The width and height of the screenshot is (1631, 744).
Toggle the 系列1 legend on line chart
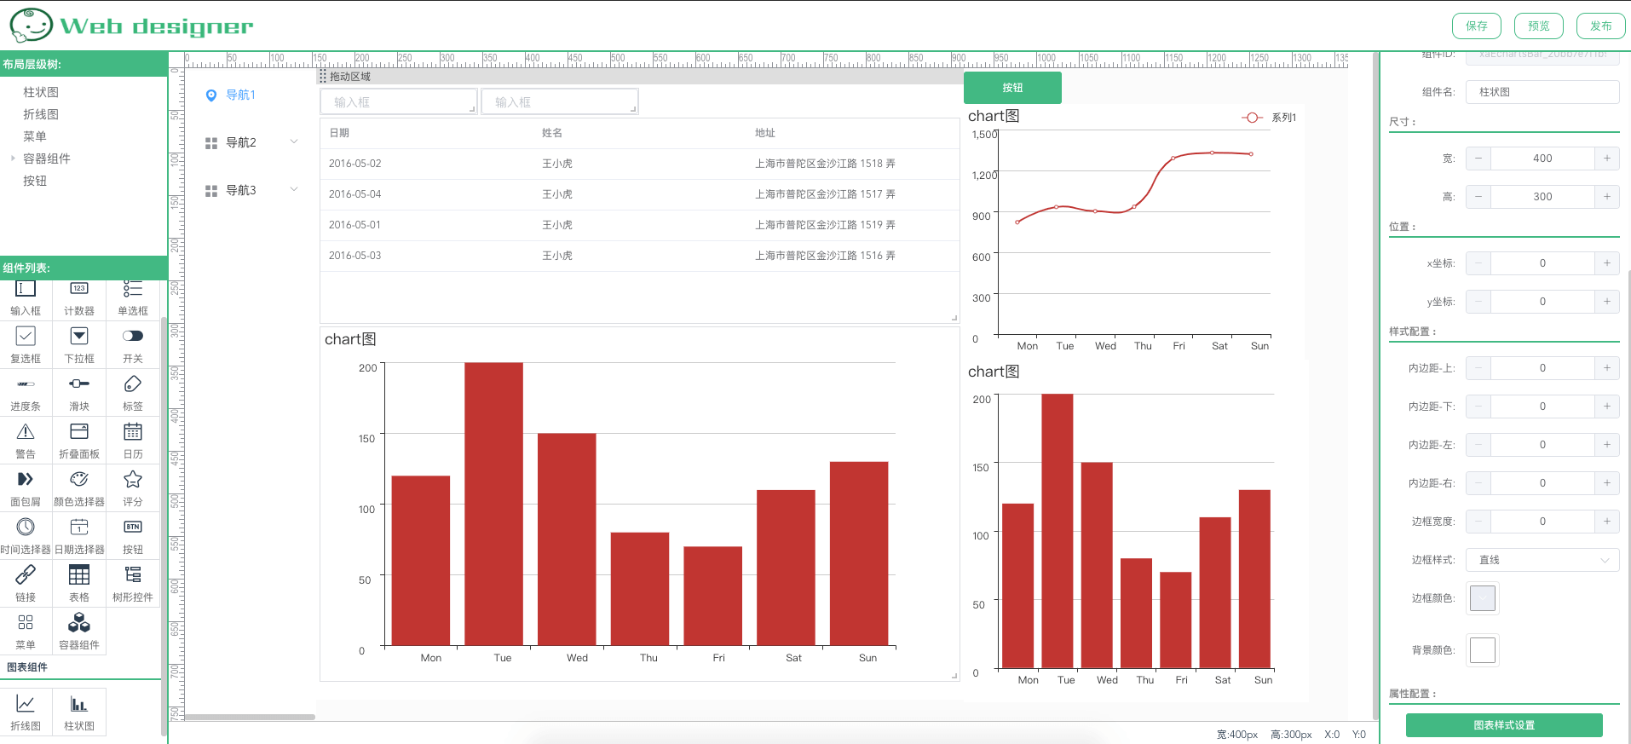coord(1270,118)
